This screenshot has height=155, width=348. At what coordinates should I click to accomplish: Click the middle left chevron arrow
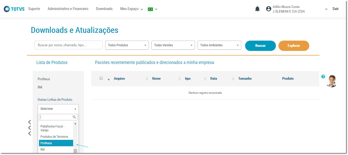coord(30,127)
